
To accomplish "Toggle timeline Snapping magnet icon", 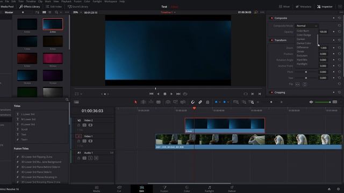I will [x=192, y=102].
